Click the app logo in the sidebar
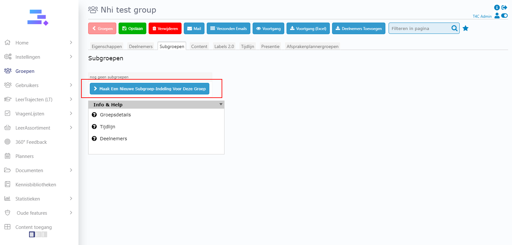Viewport: 512px width, 245px height. click(38, 17)
